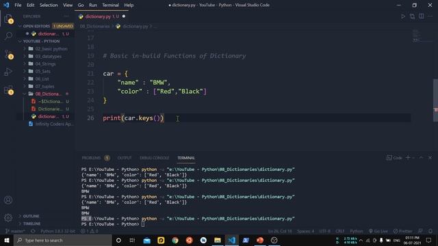Image resolution: width=438 pixels, height=246 pixels.
Task: Select the TERMINAL panel tab
Action: click(186, 158)
